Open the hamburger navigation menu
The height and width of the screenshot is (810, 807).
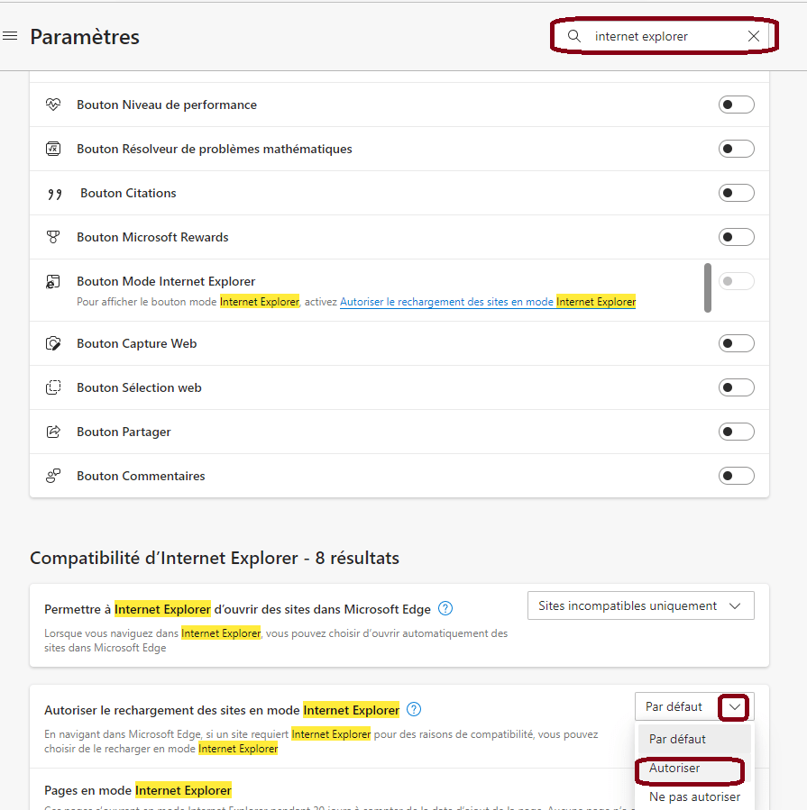pos(10,36)
